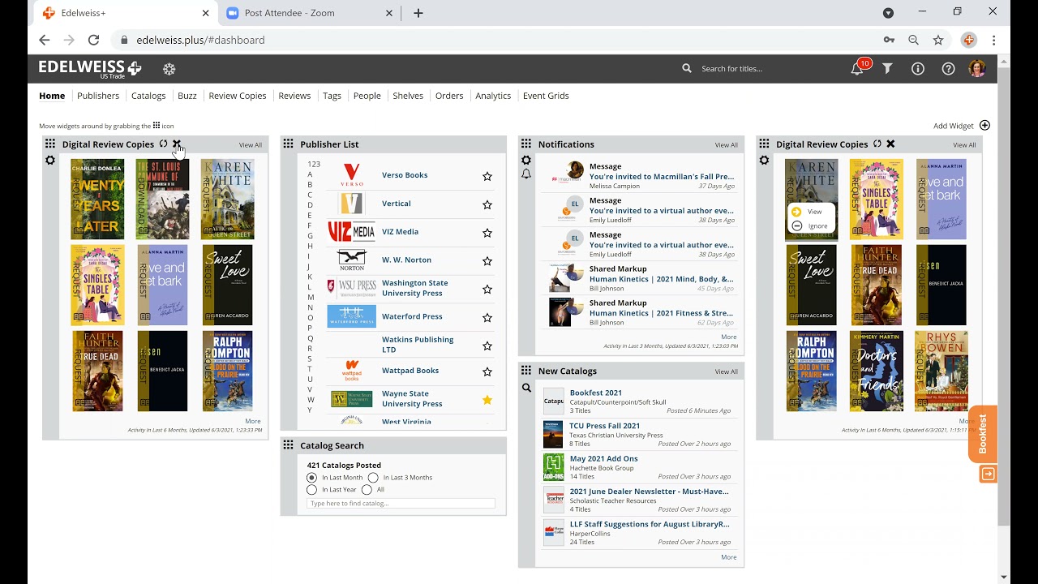Close the right Digital Review Copies widget
This screenshot has width=1038, height=584.
[890, 144]
